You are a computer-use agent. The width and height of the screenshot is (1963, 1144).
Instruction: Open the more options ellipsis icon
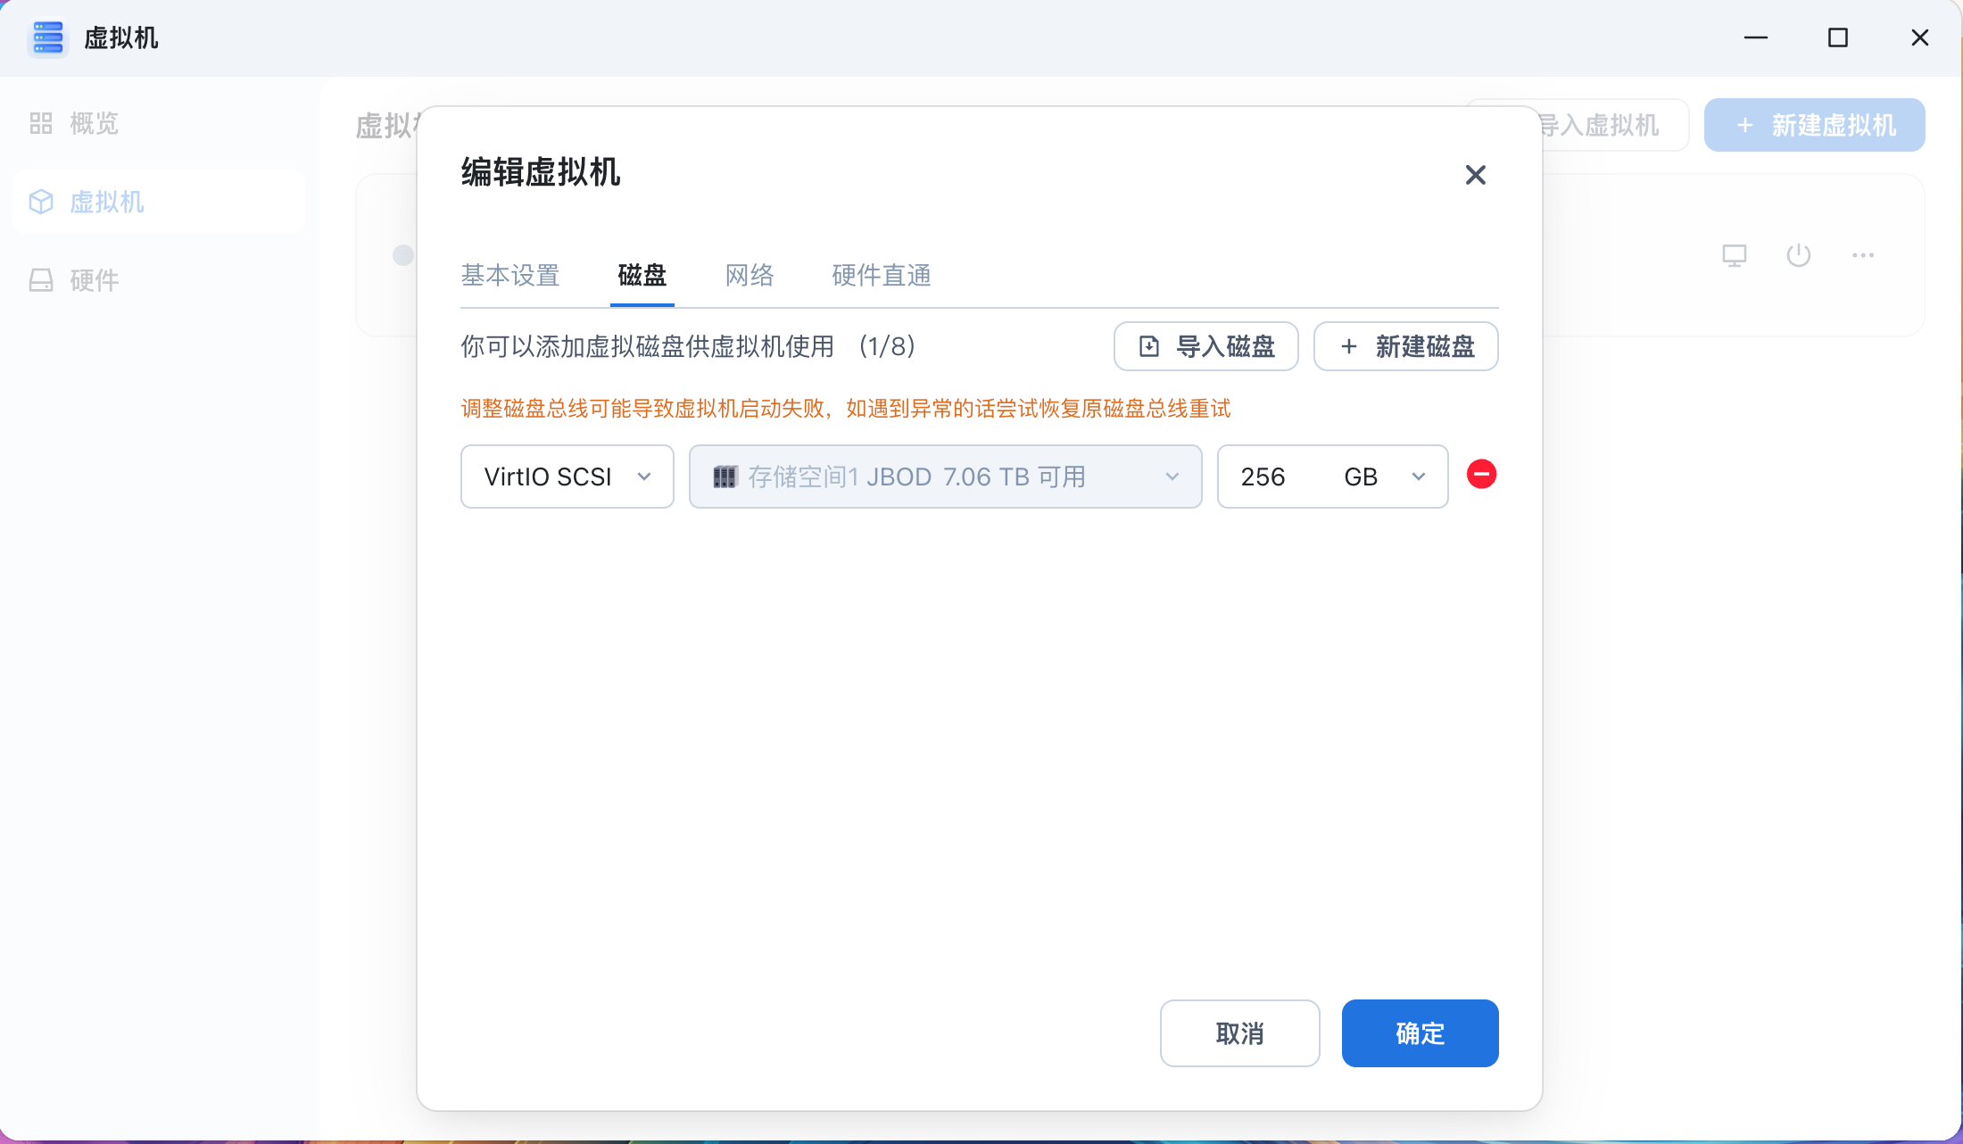tap(1863, 255)
